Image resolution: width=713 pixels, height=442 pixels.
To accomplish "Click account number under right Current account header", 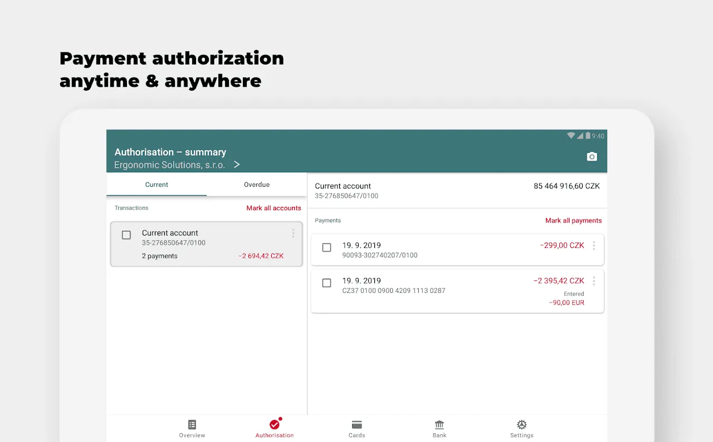I will 346,196.
